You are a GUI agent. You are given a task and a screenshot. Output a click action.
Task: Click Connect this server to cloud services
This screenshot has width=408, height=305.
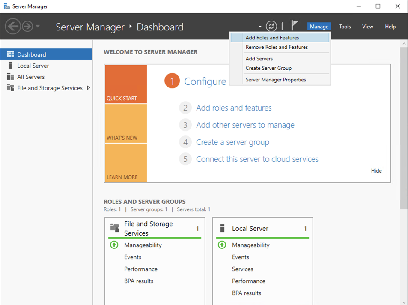(257, 159)
